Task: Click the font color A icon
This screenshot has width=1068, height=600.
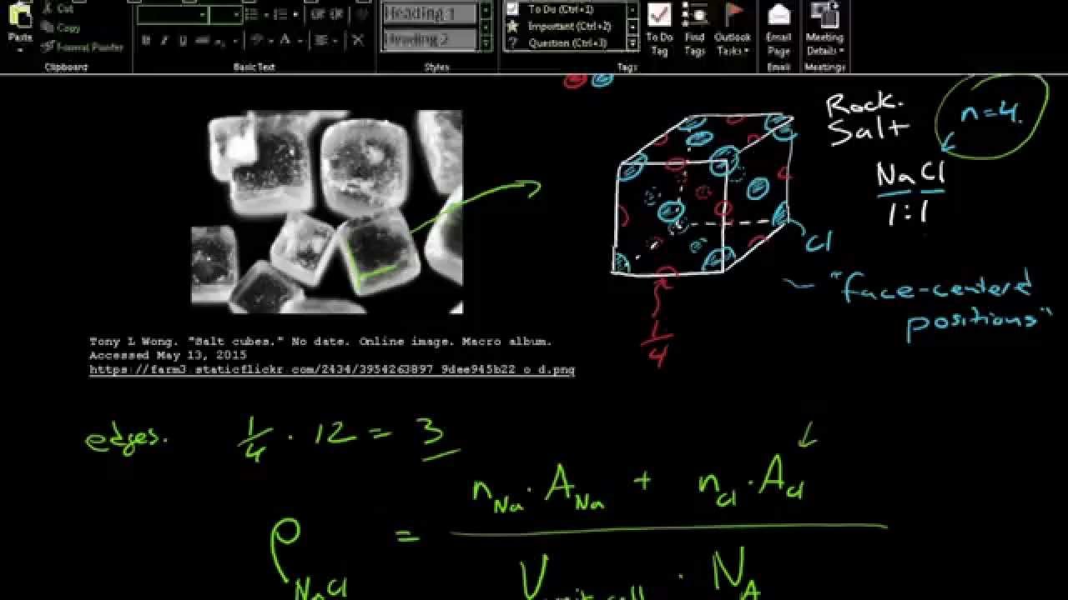Action: [285, 40]
